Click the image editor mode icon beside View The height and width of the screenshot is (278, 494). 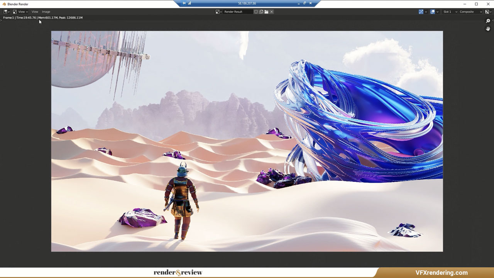tap(15, 12)
